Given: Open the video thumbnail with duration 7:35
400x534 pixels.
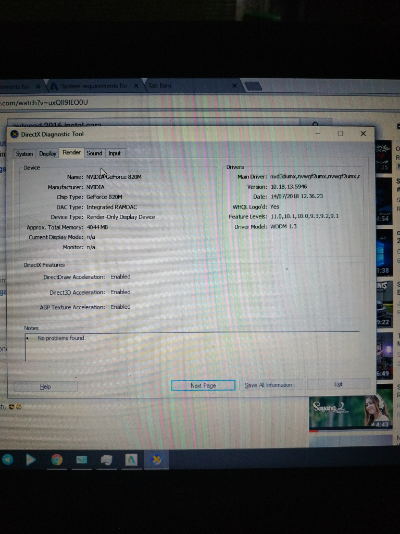Looking at the screenshot, I should [x=383, y=157].
